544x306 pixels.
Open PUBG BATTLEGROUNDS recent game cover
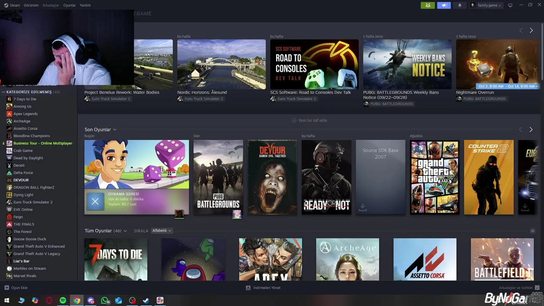coord(218,177)
